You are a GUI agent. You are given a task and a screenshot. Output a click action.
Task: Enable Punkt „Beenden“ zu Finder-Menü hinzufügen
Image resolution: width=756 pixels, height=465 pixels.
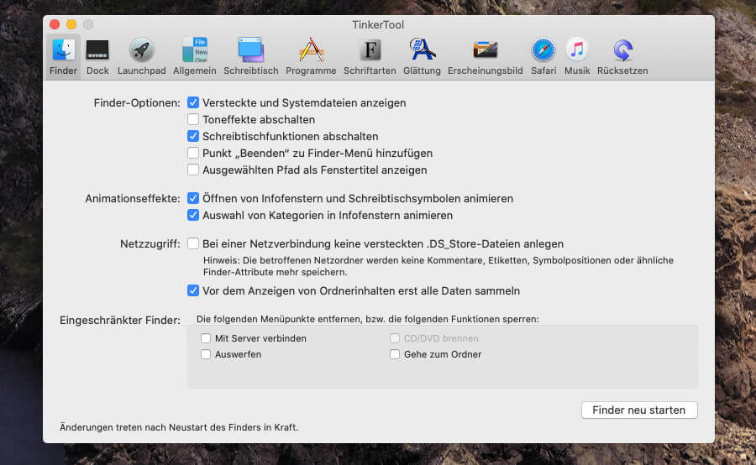193,153
